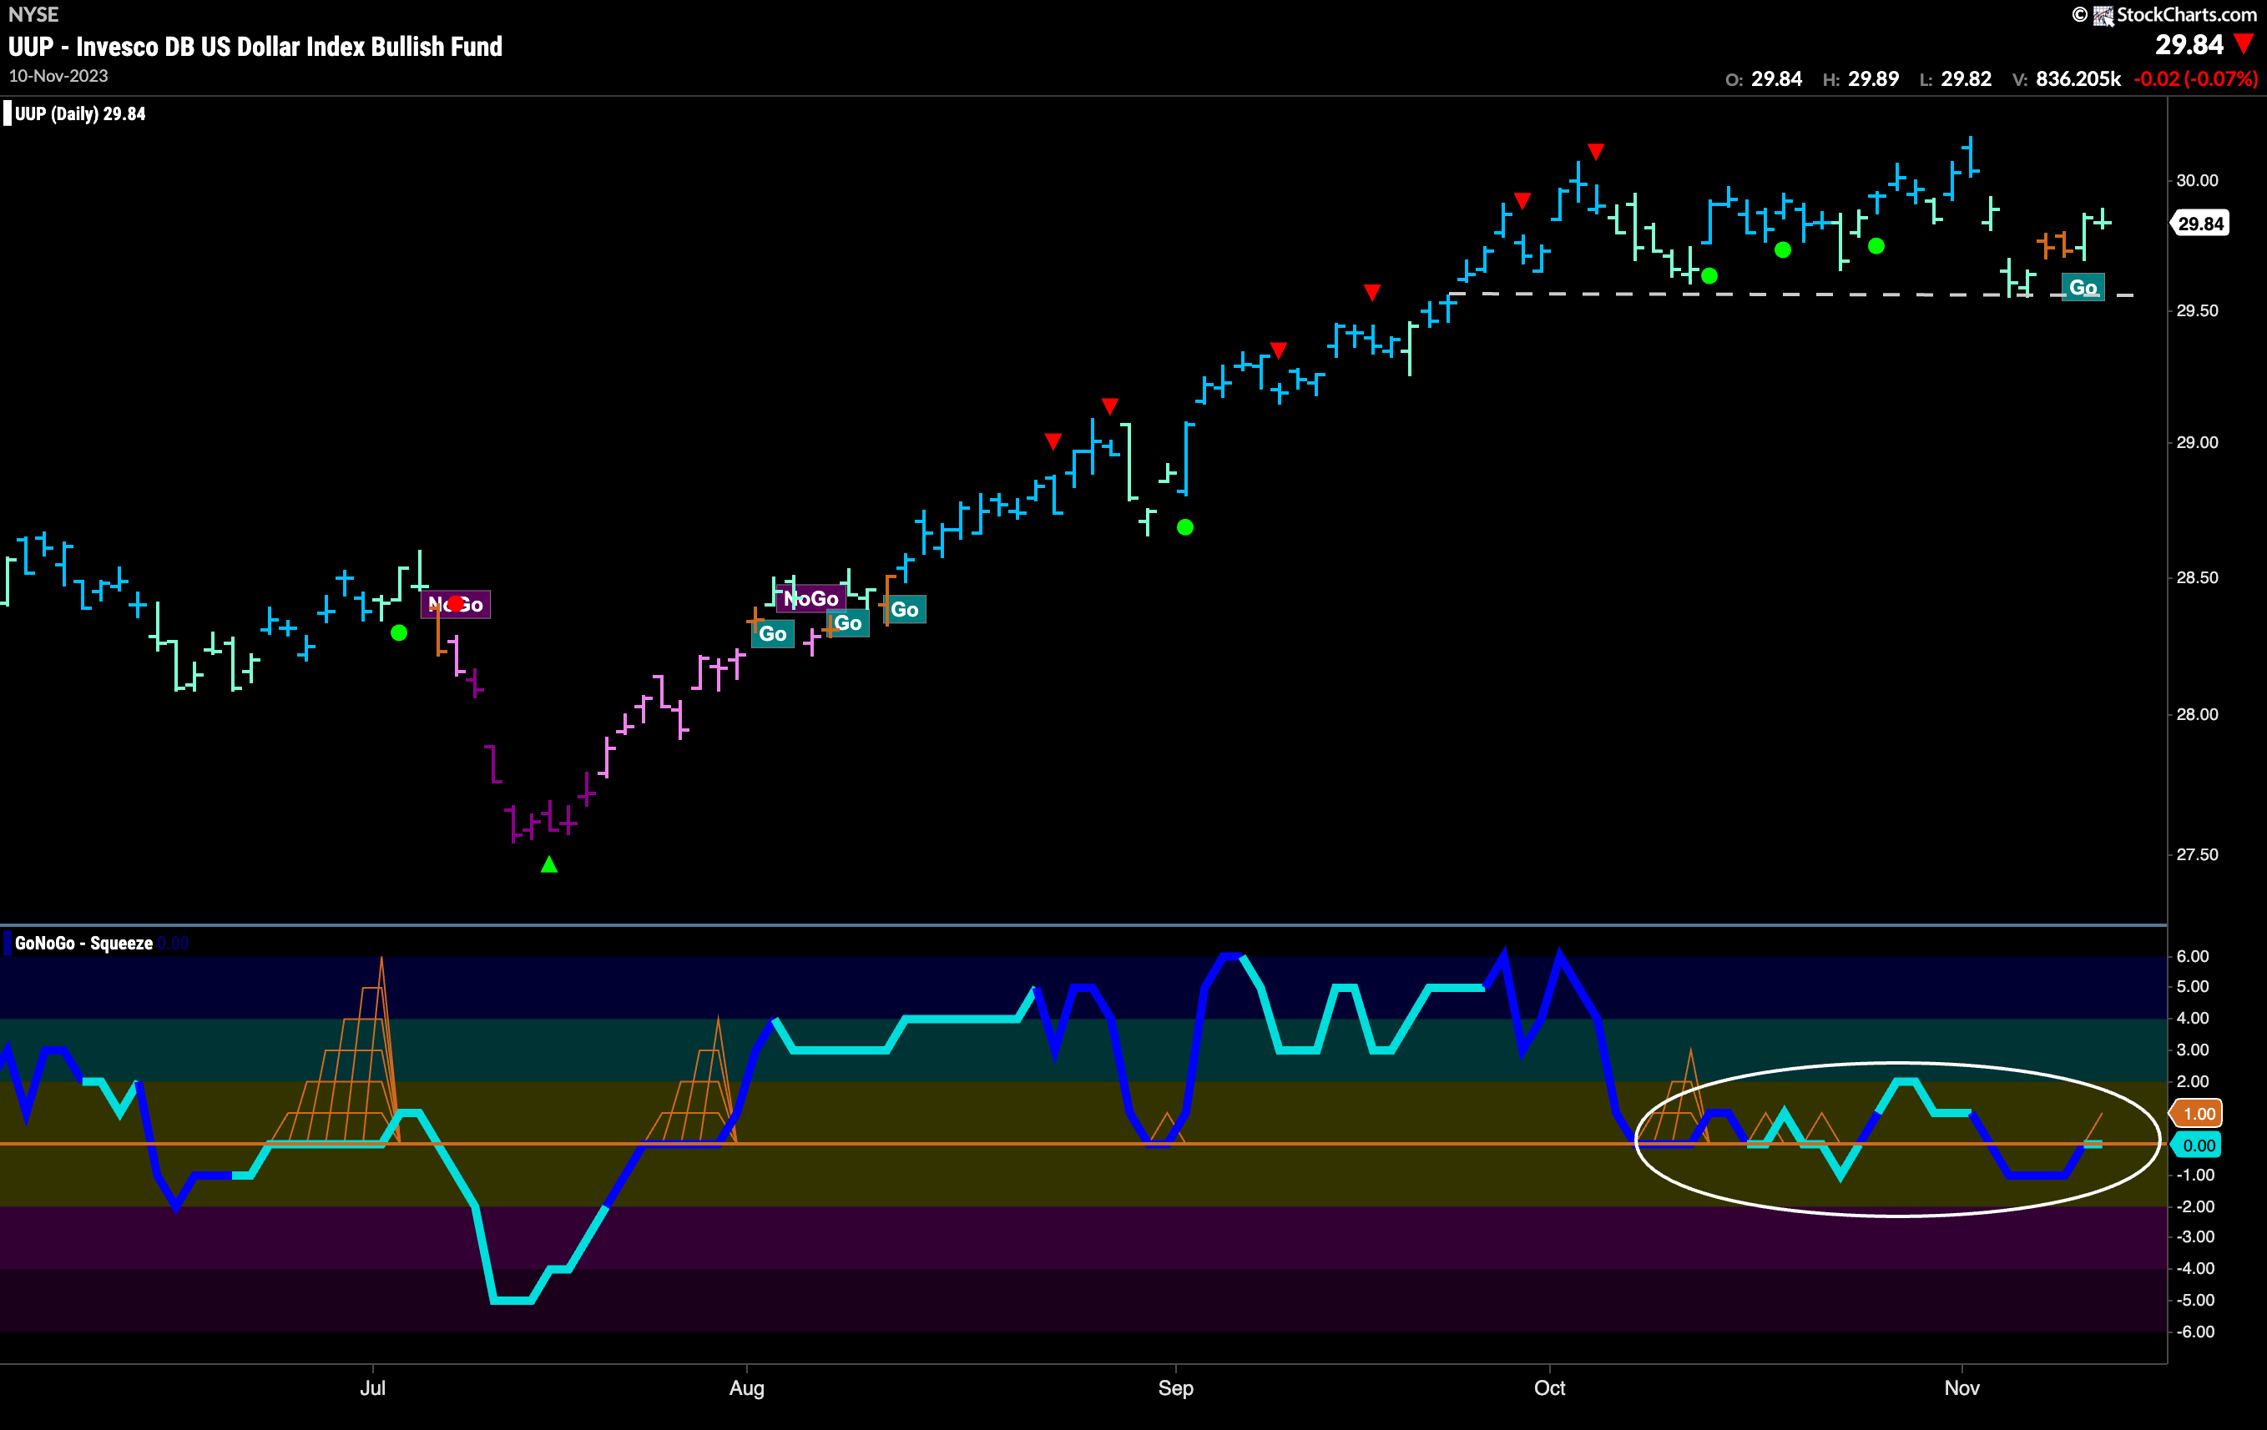Click the 6.00 oscillator axis label
This screenshot has height=1430, width=2267.
pos(2193,957)
